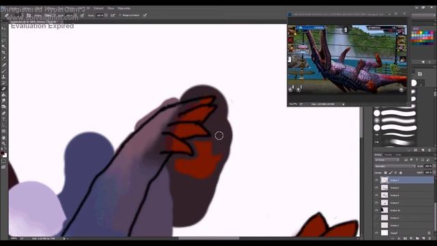Toggle pressure for size button

pos(145,15)
